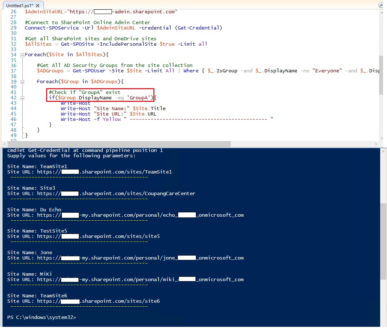Close the Untitled1.ps1 tab
Viewport: 387px width, 329px height.
pos(37,5)
